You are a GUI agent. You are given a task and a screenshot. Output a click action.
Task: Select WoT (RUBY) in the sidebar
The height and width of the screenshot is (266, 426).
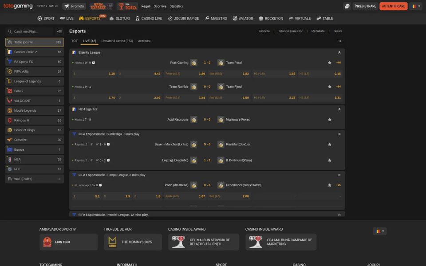(x=35, y=179)
